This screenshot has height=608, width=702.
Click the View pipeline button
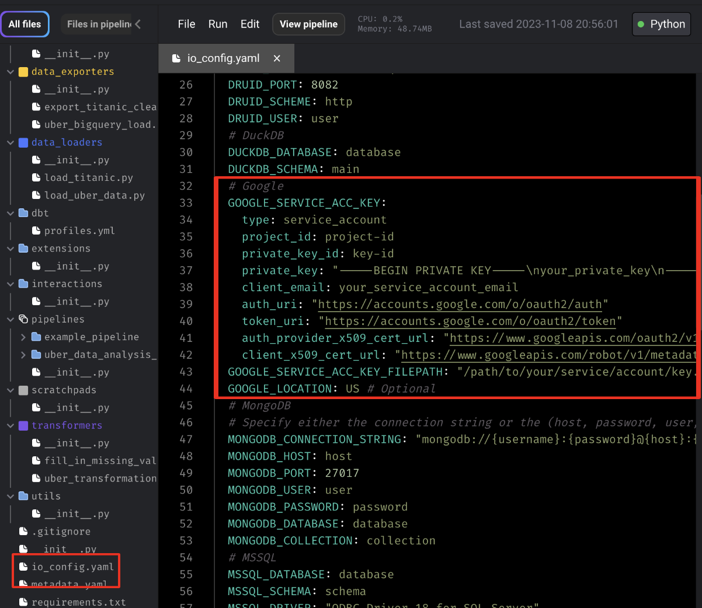(x=308, y=24)
